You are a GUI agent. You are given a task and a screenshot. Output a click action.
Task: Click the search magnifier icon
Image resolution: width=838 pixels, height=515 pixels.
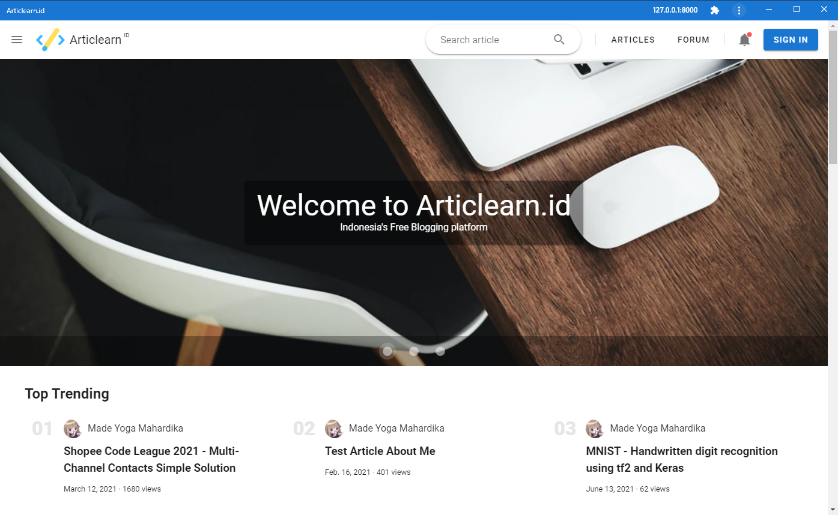pyautogui.click(x=559, y=40)
